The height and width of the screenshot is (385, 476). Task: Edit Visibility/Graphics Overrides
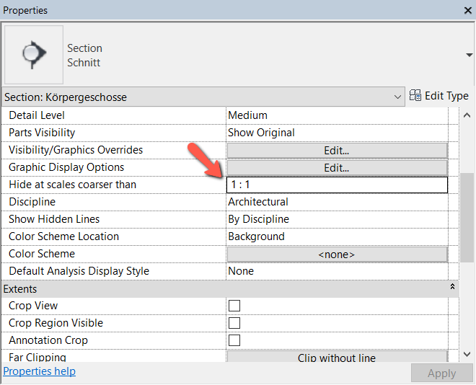click(x=337, y=150)
